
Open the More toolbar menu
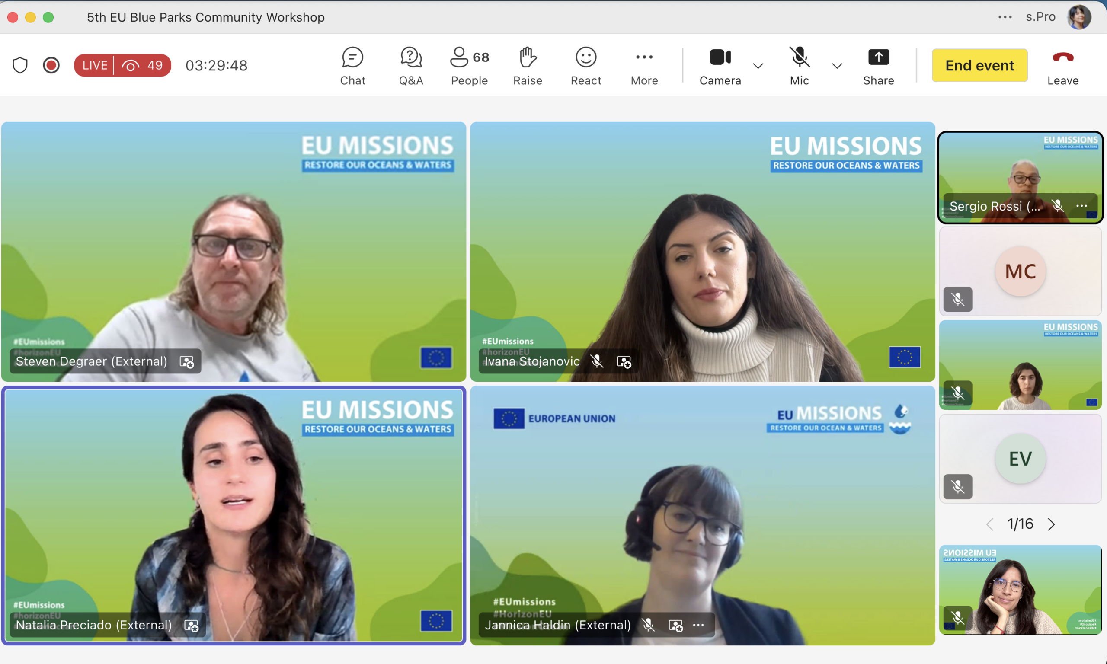coord(644,66)
